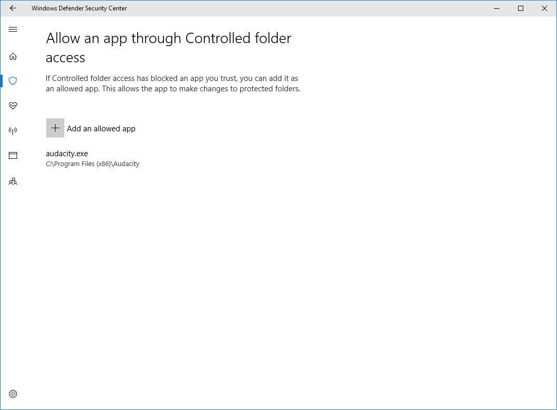
Task: Open Settings gear in the sidebar
Action: coord(13,394)
